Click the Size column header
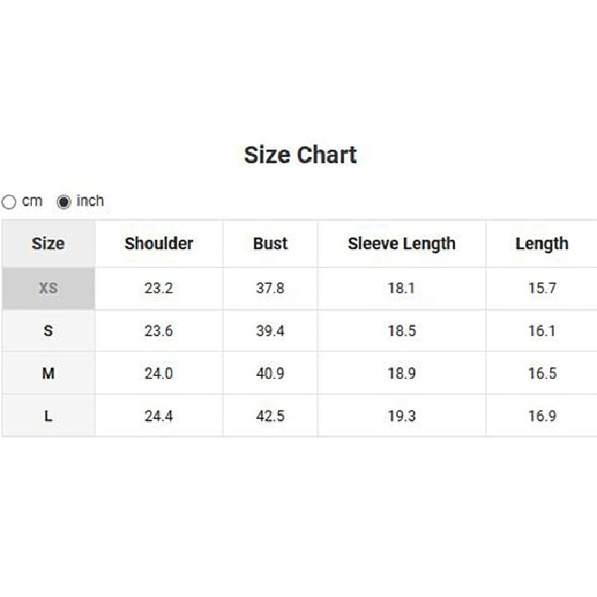Viewport: 597px width, 597px height. pyautogui.click(x=49, y=244)
